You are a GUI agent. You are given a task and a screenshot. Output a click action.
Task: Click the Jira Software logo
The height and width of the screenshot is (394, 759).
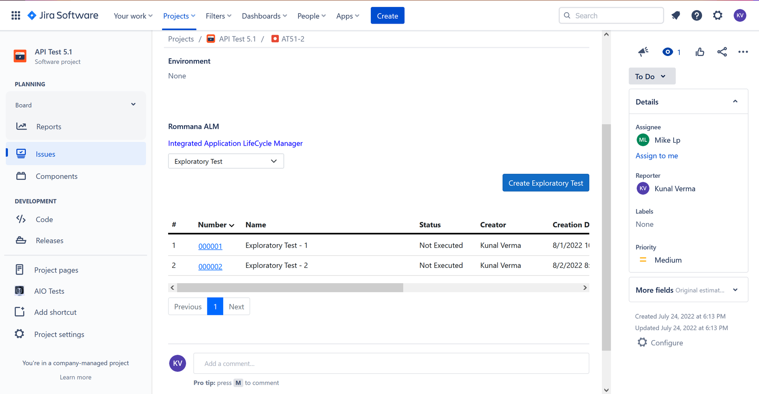pos(63,15)
